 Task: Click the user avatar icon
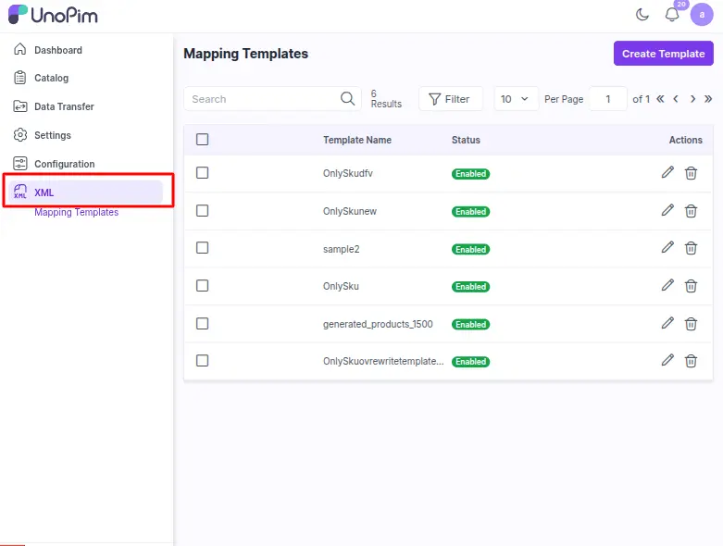point(702,15)
